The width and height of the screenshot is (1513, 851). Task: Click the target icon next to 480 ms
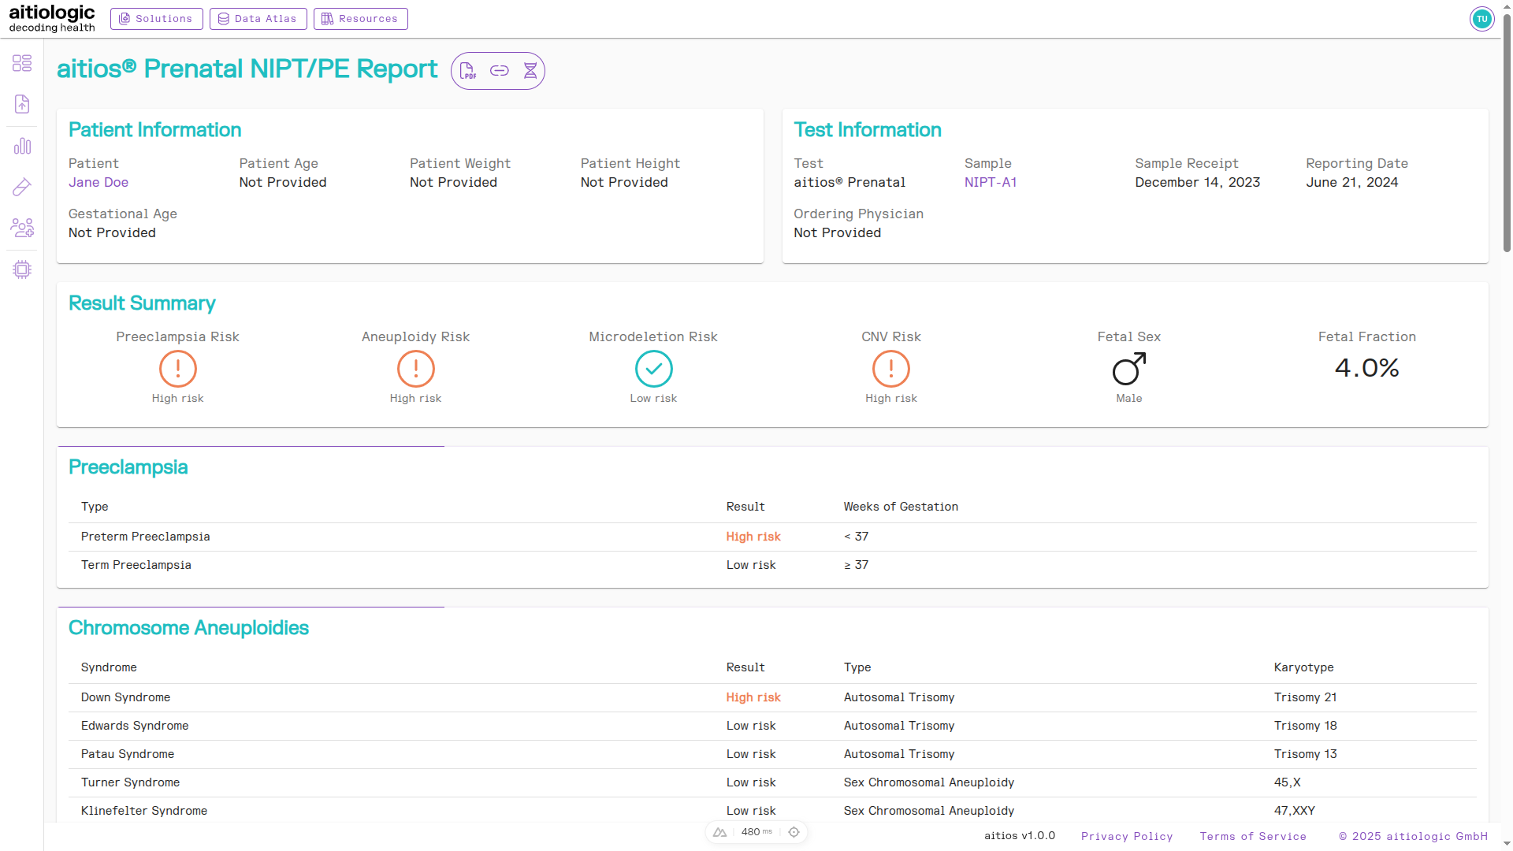(794, 832)
